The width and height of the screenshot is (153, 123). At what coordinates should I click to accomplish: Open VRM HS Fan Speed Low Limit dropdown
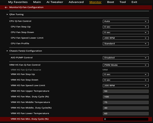pyautogui.click(x=126, y=85)
